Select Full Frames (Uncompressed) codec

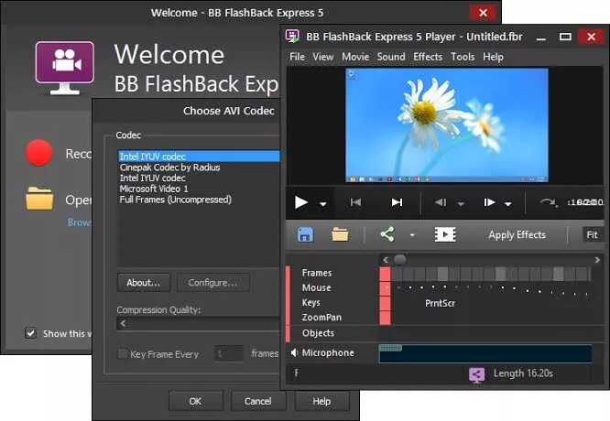coord(176,200)
